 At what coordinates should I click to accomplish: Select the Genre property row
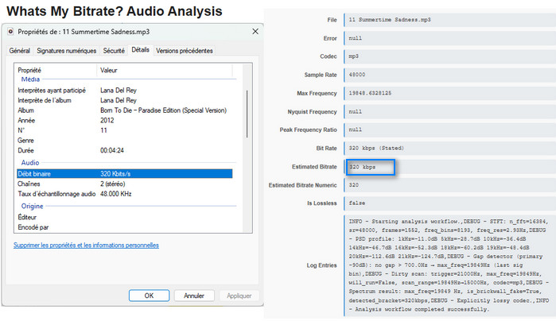tap(124, 141)
